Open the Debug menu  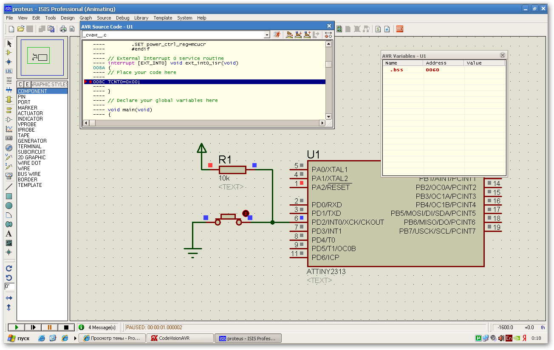coord(122,18)
